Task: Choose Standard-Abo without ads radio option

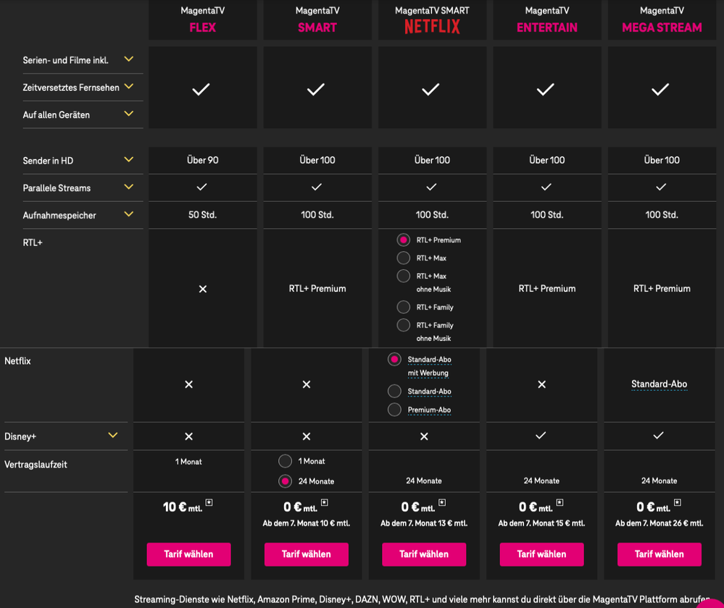Action: [394, 392]
